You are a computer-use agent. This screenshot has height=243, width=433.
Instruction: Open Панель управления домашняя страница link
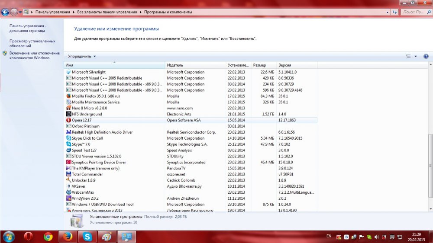(x=28, y=28)
